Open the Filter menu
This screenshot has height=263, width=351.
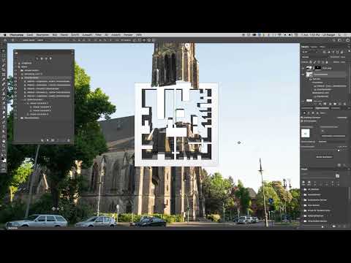point(98,35)
